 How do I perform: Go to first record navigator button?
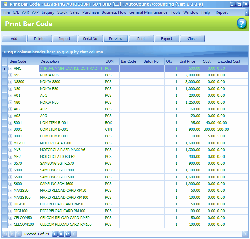click(5, 234)
